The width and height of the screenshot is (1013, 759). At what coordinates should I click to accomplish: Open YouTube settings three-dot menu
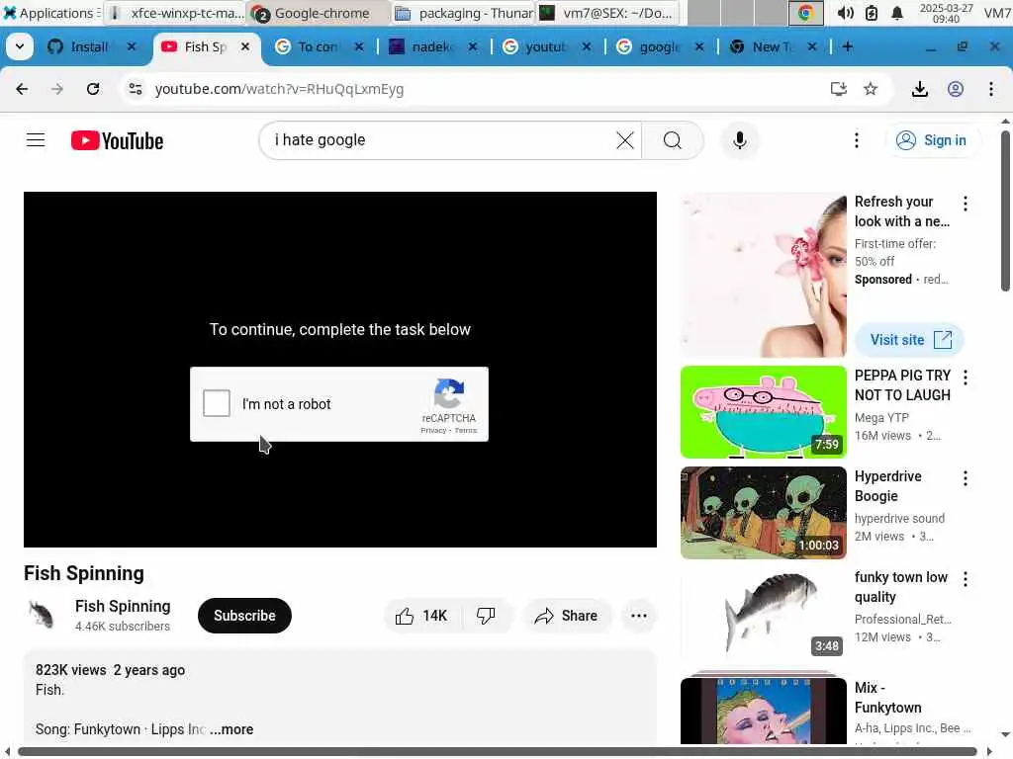pos(857,140)
